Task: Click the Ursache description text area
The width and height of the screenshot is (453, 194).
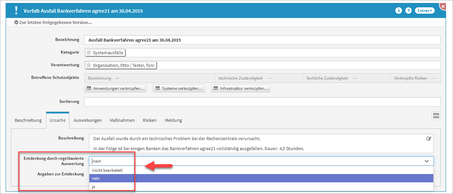Action: tap(261, 143)
